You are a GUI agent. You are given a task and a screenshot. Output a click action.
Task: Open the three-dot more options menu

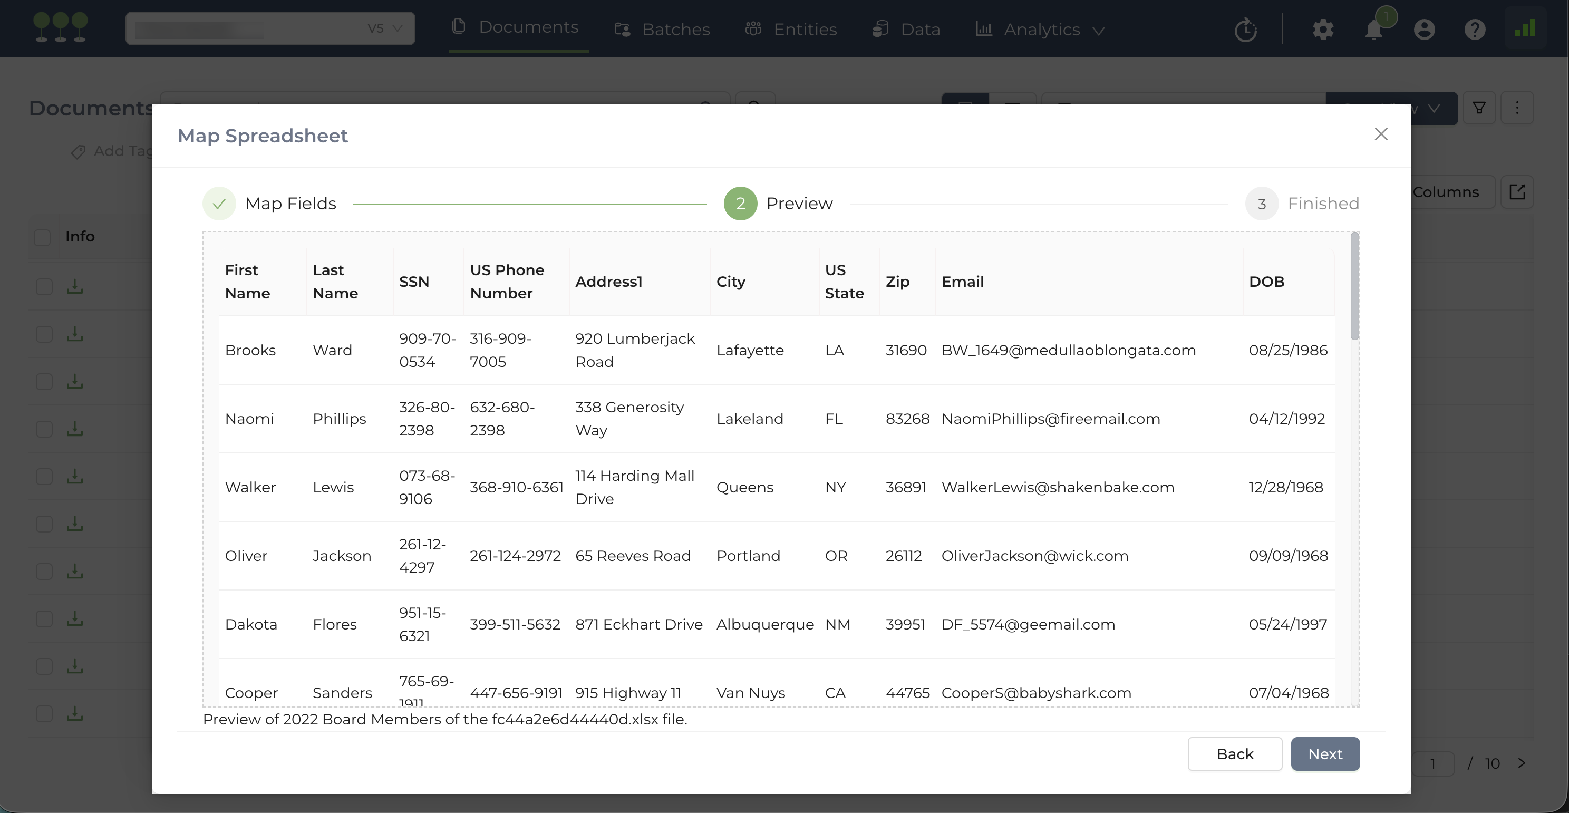[1517, 108]
